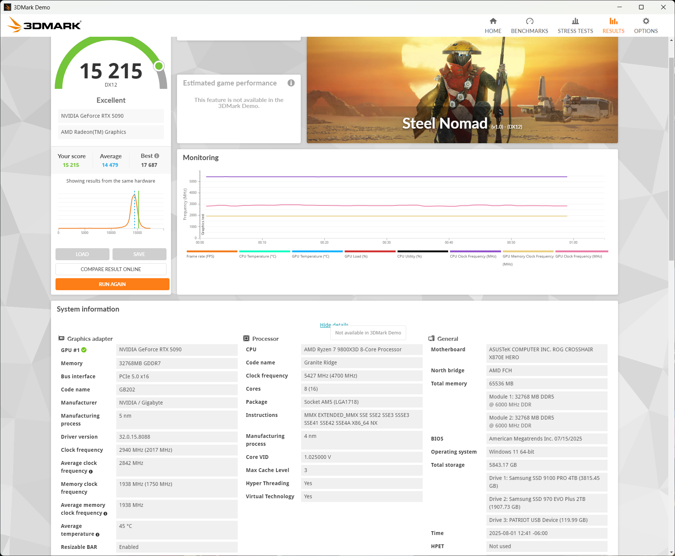Open the Home page icon
675x556 pixels.
(x=493, y=21)
